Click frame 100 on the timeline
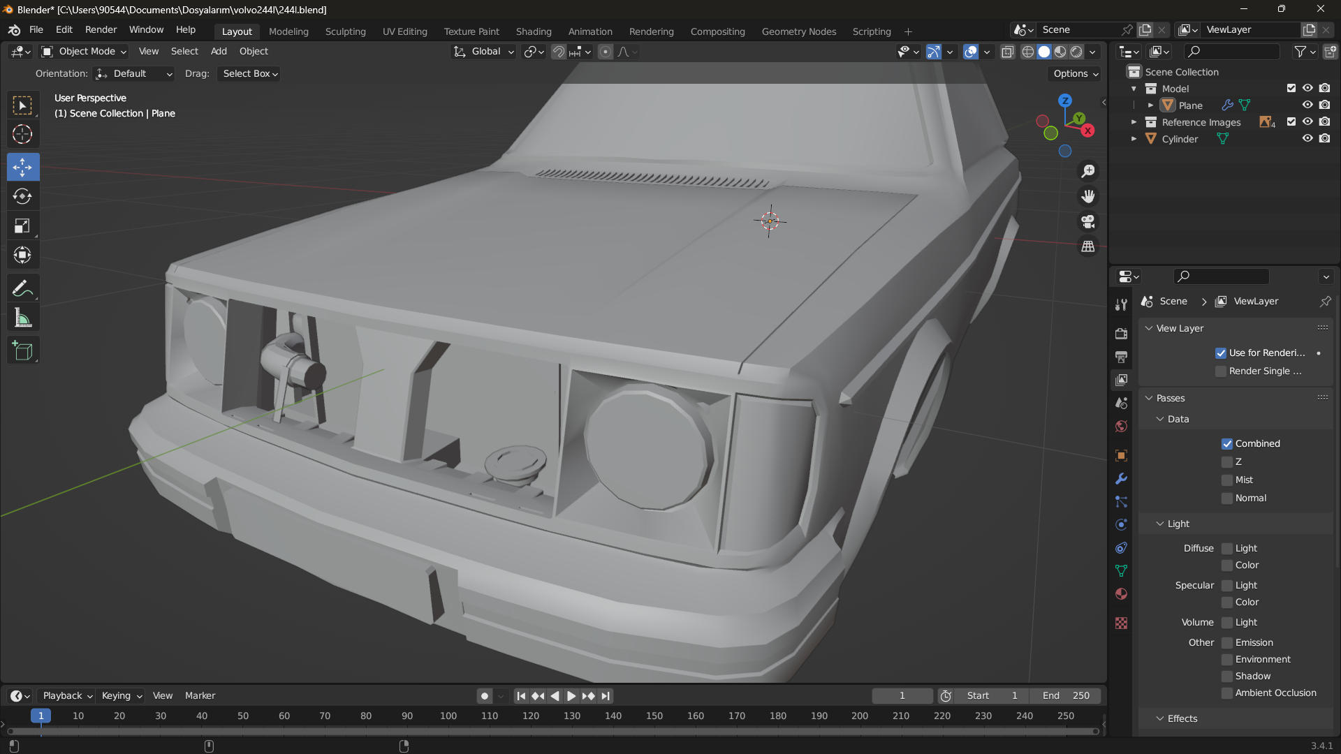This screenshot has width=1341, height=754. click(448, 716)
